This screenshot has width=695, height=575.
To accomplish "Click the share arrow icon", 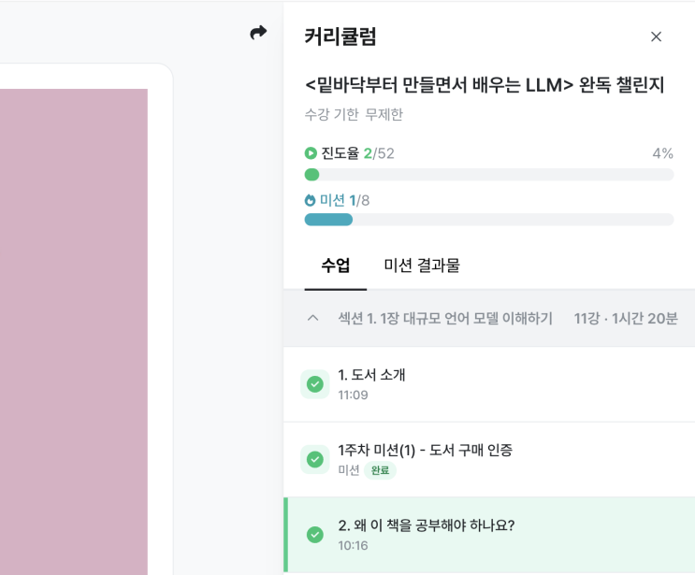I will (x=258, y=33).
